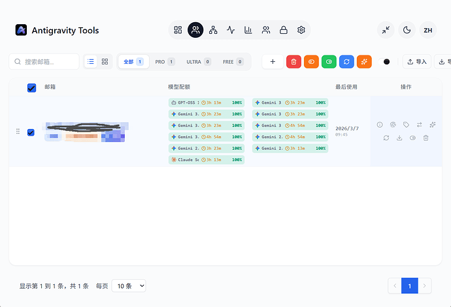Add a new account with plus button
The image size is (451, 307).
pyautogui.click(x=273, y=62)
